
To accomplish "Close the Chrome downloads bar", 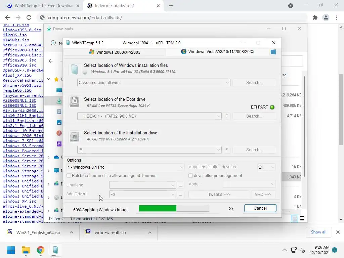I will click(338, 232).
